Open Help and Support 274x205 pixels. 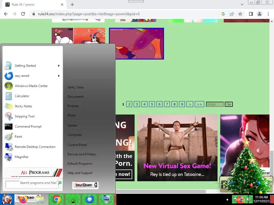[80, 173]
